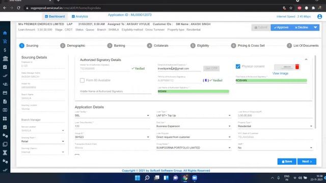Open the stacked copy icon in the sidebar
Image resolution: width=326 pixels, height=183 pixels.
[x=5, y=144]
